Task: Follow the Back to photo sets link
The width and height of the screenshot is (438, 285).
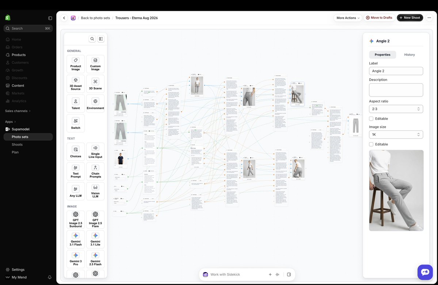Action: [x=95, y=18]
